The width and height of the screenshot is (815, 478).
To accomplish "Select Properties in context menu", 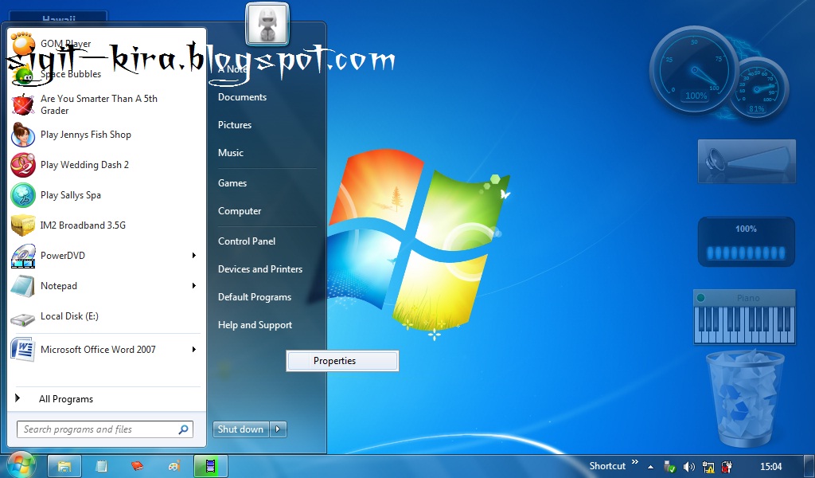I will coord(342,361).
